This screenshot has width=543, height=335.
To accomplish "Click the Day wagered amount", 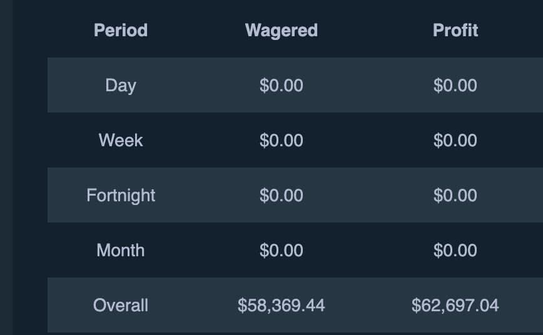I will (282, 85).
